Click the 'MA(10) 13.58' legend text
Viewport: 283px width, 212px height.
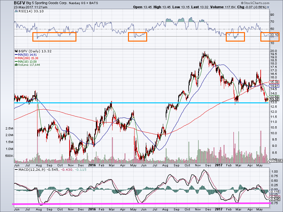pyautogui.click(x=27, y=62)
